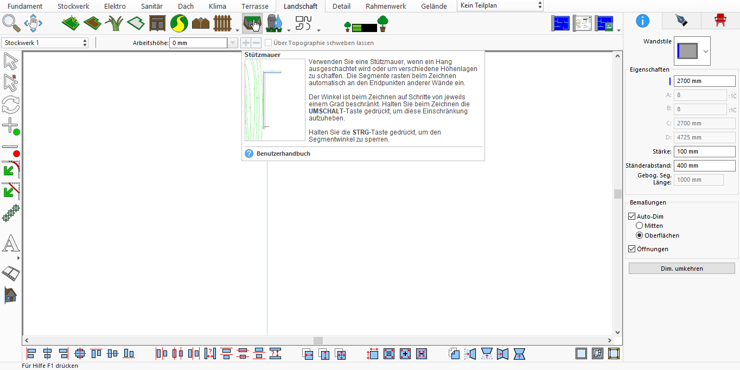Switch to the Dach tab
The width and height of the screenshot is (740, 370).
click(186, 7)
